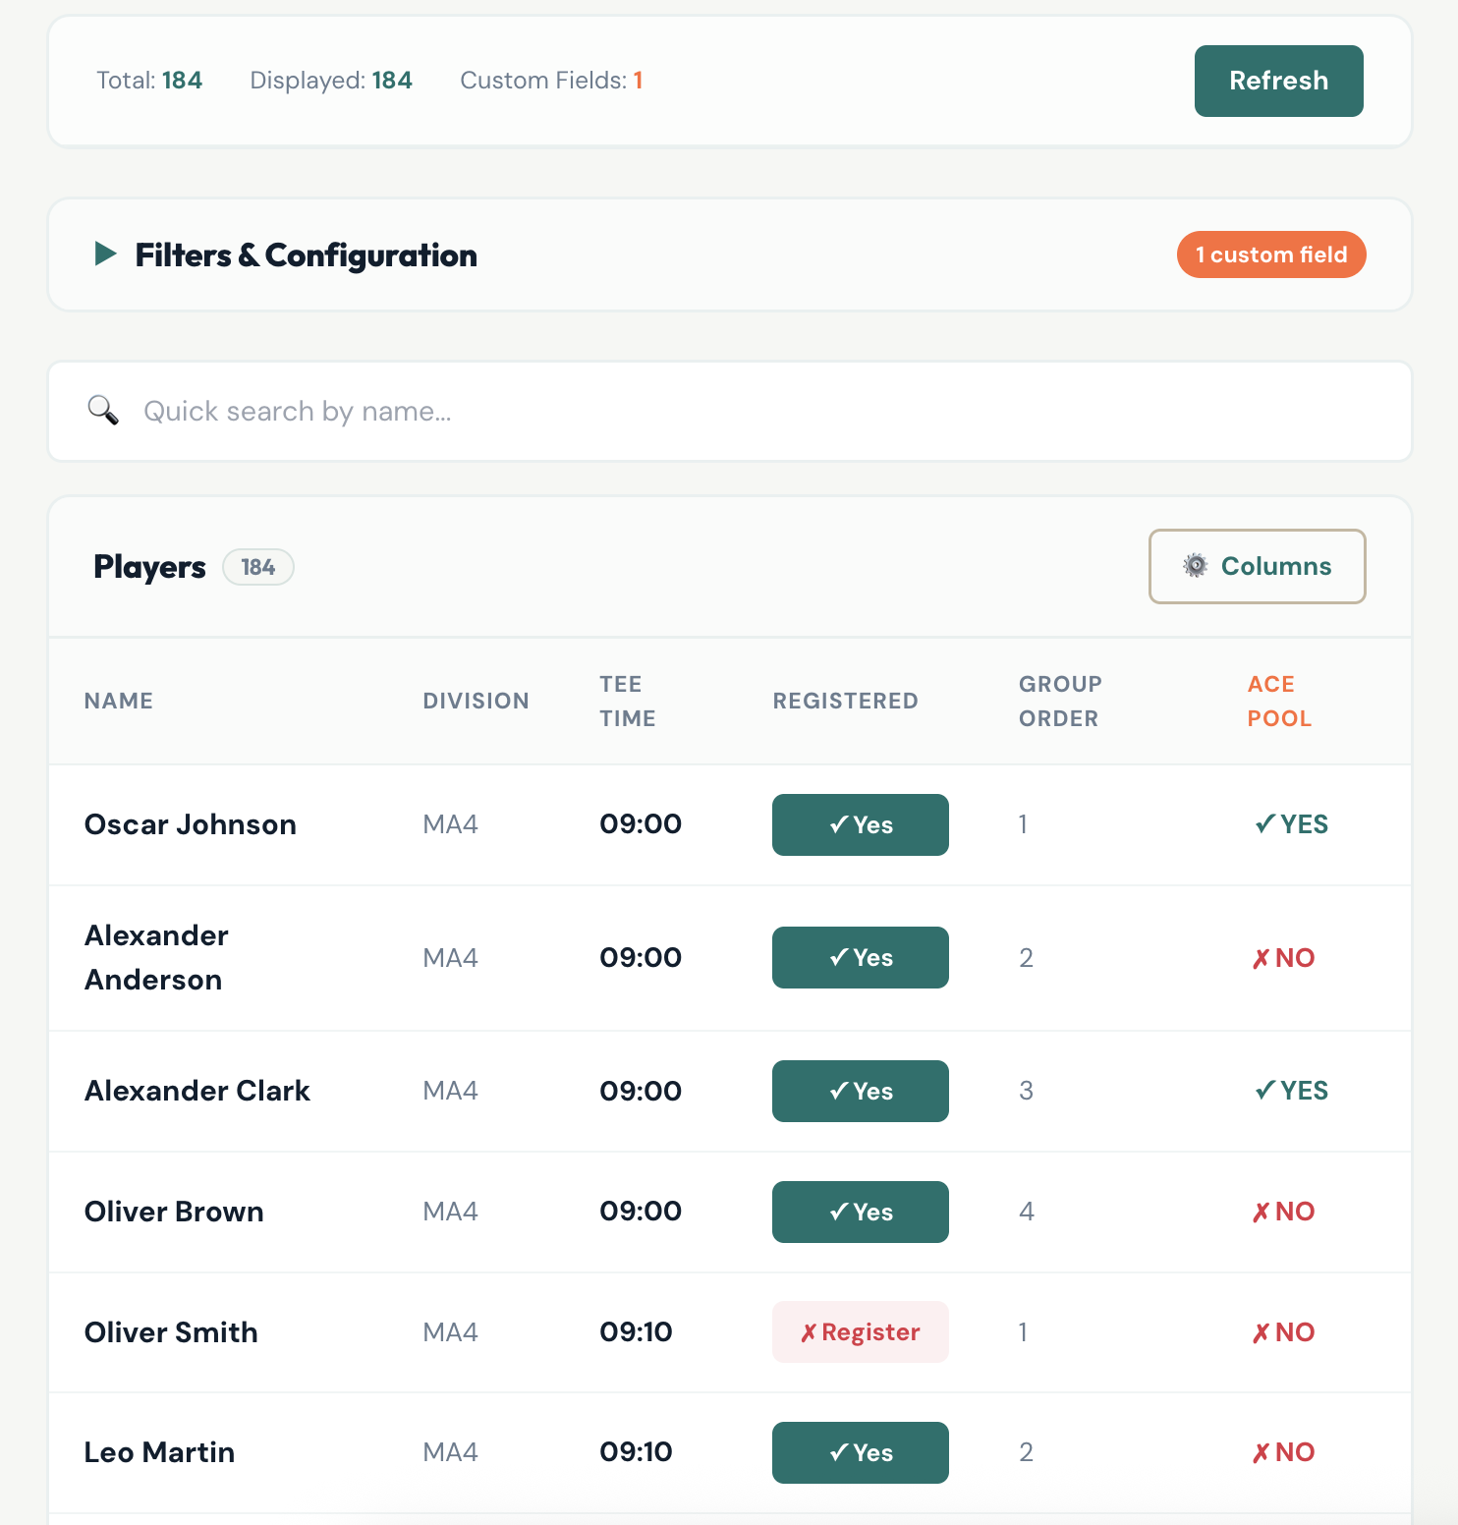1458x1525 pixels.
Task: Toggle Leo Martin's registered Yes button
Action: pos(860,1452)
